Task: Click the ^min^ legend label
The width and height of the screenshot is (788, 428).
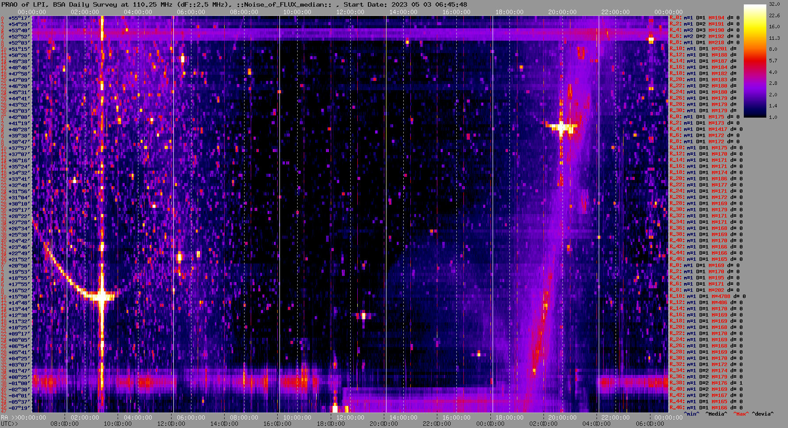Action: [x=692, y=414]
